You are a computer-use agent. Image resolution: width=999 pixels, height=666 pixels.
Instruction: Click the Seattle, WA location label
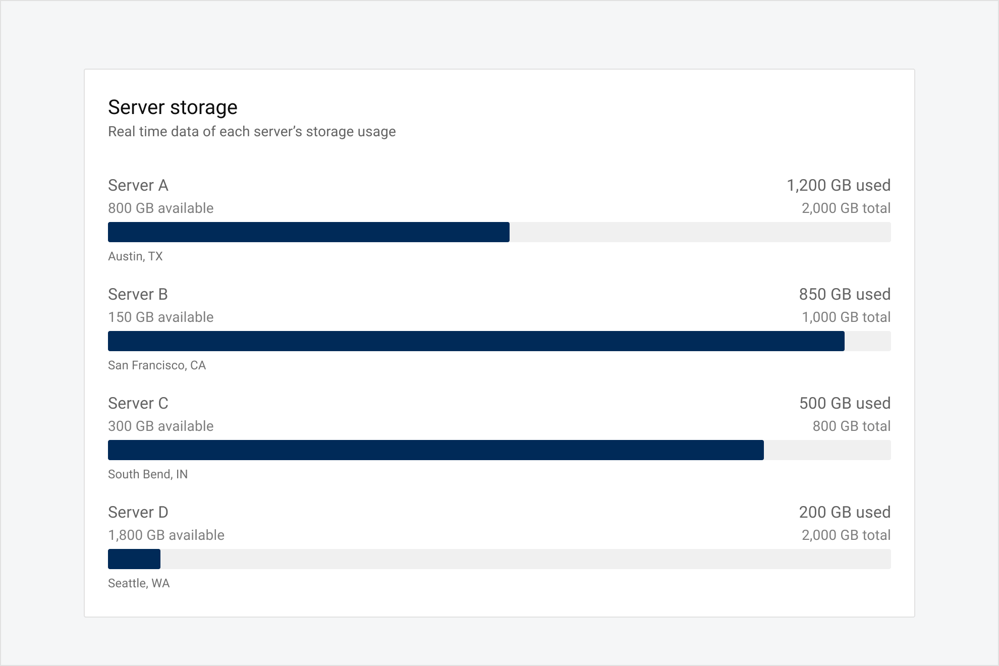pos(139,583)
